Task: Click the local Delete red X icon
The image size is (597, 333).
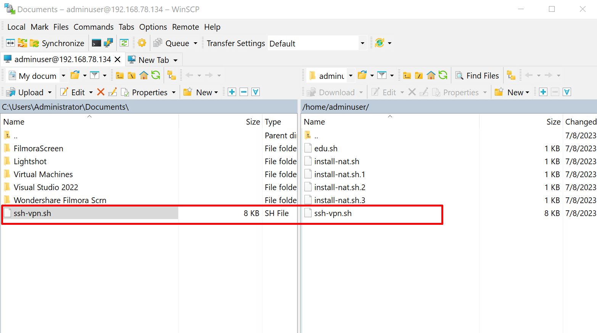Action: coord(101,92)
